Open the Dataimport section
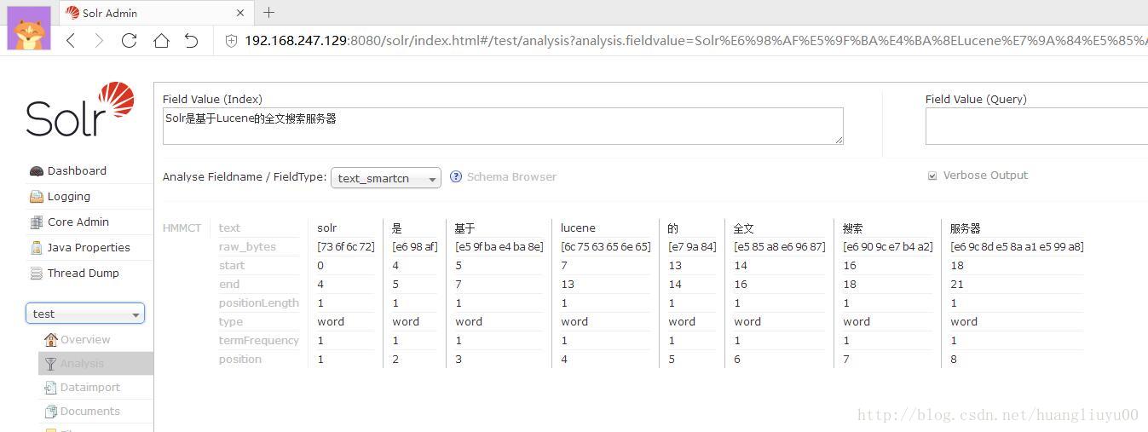The width and height of the screenshot is (1148, 432). click(90, 387)
